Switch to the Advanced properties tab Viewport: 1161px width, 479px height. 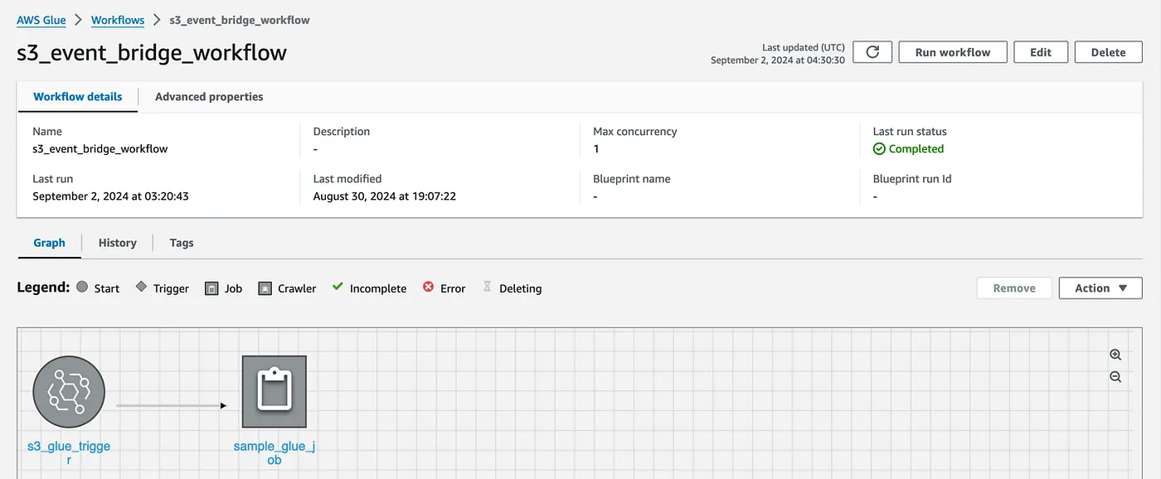(208, 96)
